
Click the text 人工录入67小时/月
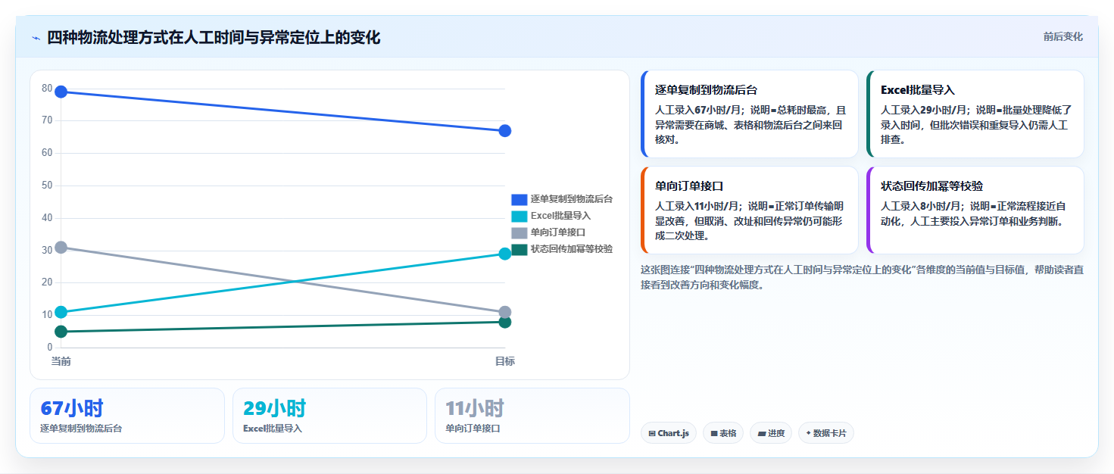700,109
